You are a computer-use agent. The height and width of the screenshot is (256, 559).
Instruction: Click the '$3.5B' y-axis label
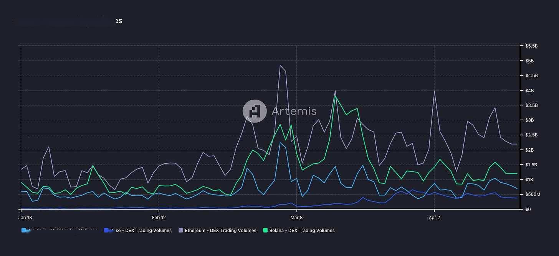coord(531,105)
